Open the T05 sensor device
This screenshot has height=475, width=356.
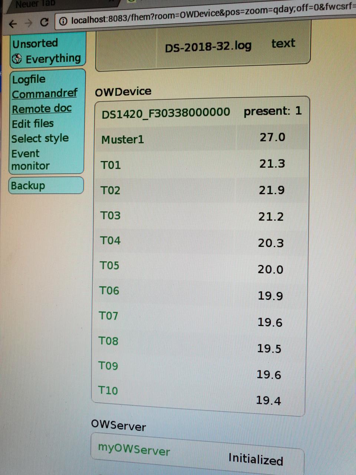[x=109, y=266]
